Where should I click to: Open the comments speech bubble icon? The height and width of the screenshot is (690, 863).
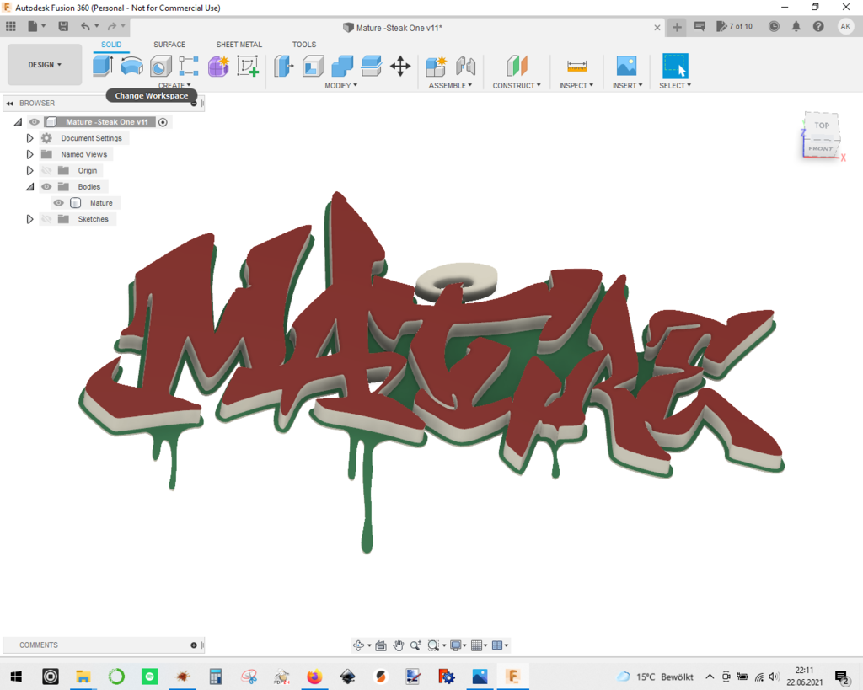point(700,26)
